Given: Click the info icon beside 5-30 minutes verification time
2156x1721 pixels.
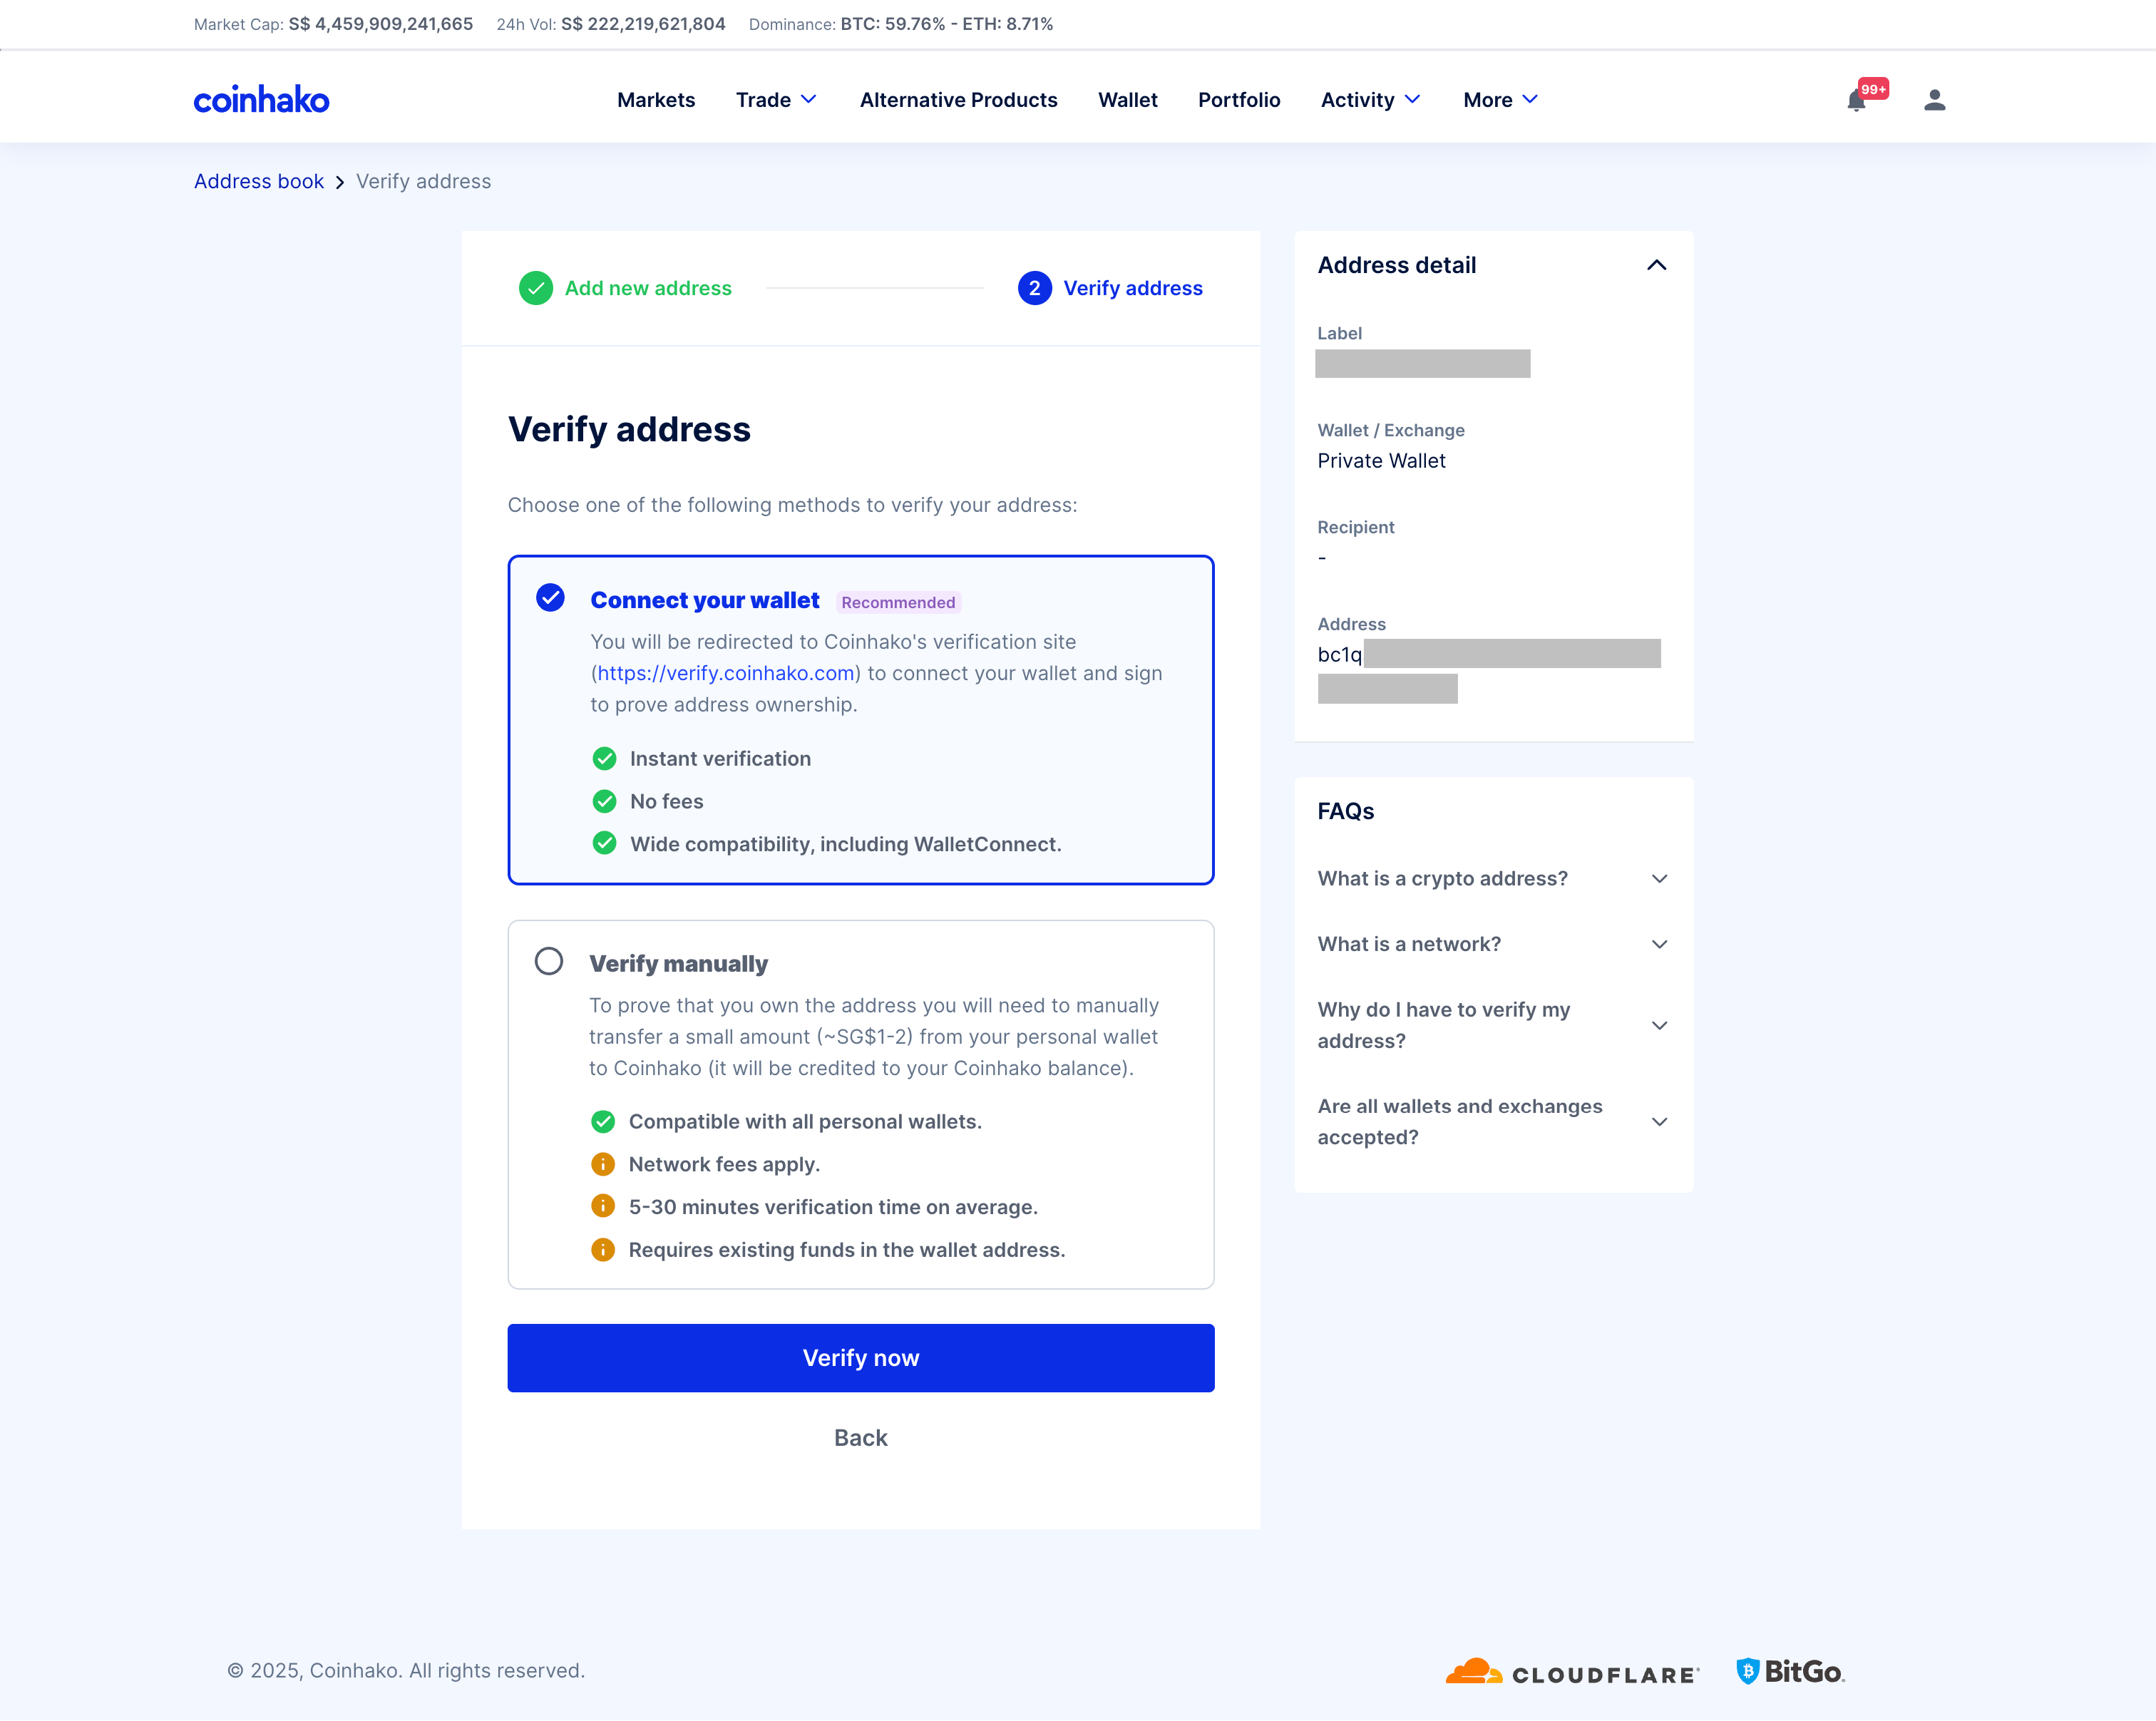Looking at the screenshot, I should tap(603, 1207).
